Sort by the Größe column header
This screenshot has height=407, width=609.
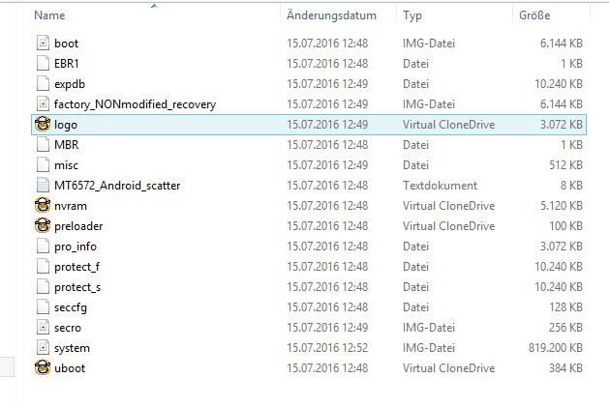point(534,15)
